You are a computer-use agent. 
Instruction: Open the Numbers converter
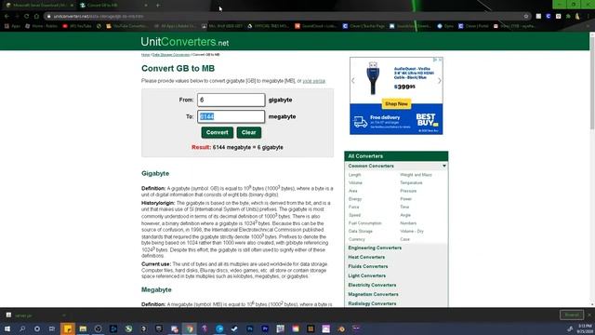click(x=408, y=223)
